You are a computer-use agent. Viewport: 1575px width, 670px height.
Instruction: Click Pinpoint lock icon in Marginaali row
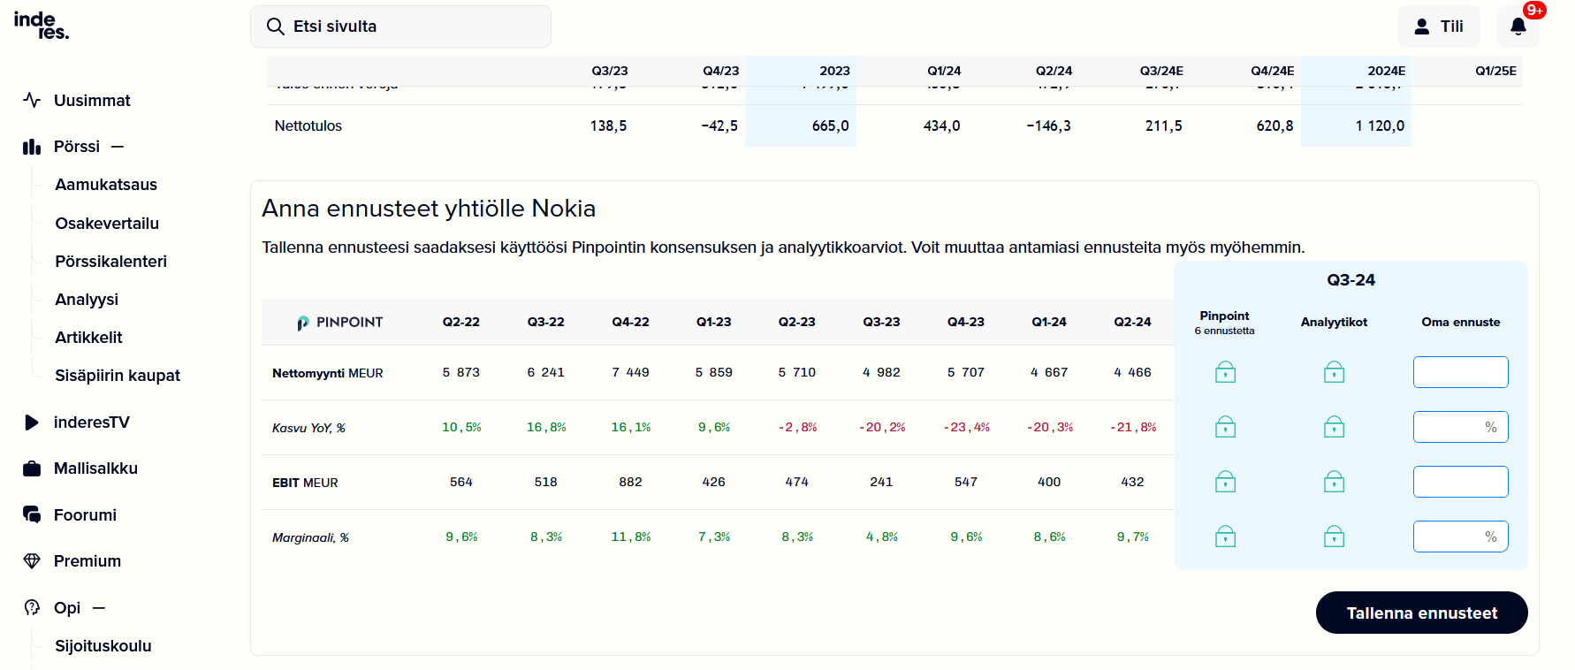click(1225, 537)
